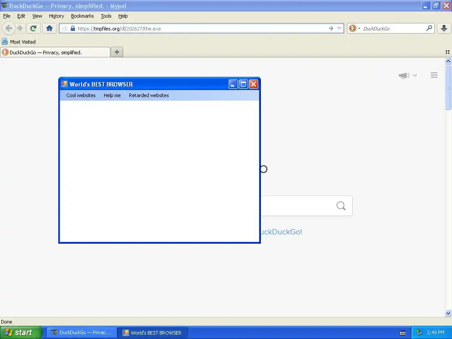Viewport: 452px width, 339px height.
Task: Click the keyboard icon in the system tray
Action: tap(403, 333)
